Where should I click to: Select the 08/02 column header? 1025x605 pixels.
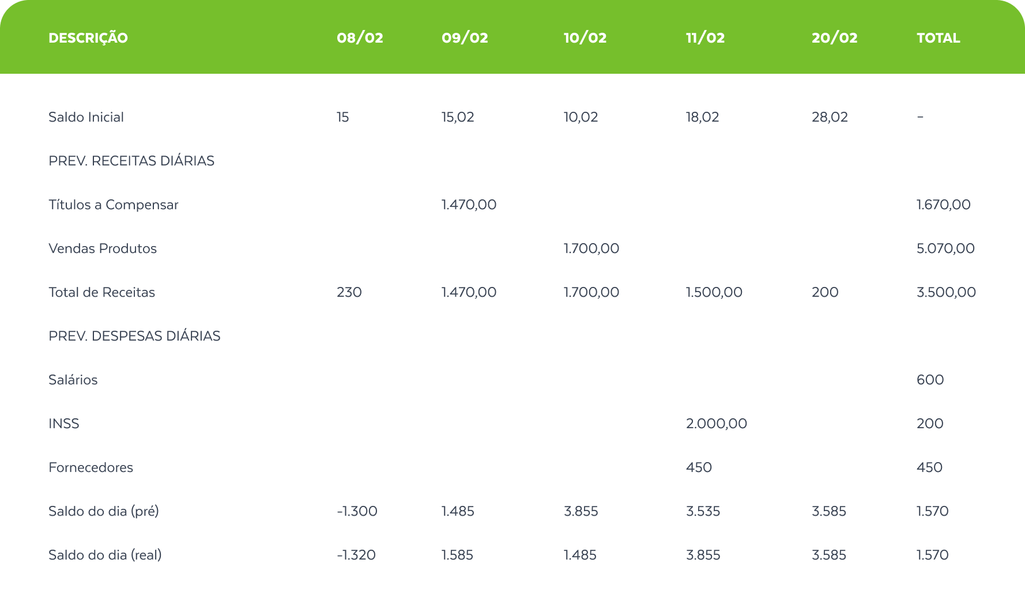[360, 38]
